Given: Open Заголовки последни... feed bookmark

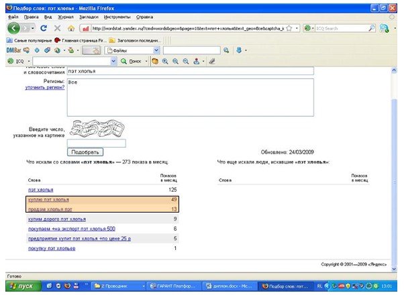Looking at the screenshot, I should coord(135,40).
